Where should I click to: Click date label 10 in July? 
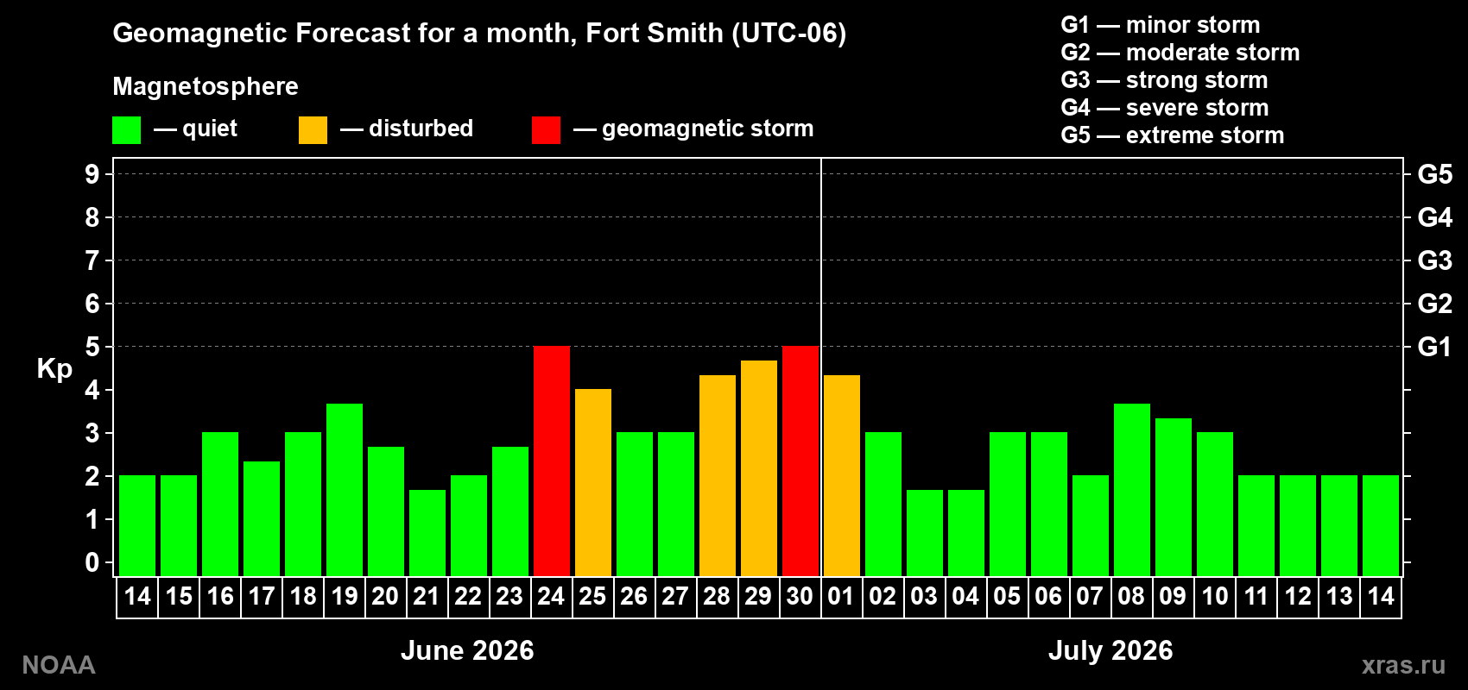pyautogui.click(x=1215, y=596)
